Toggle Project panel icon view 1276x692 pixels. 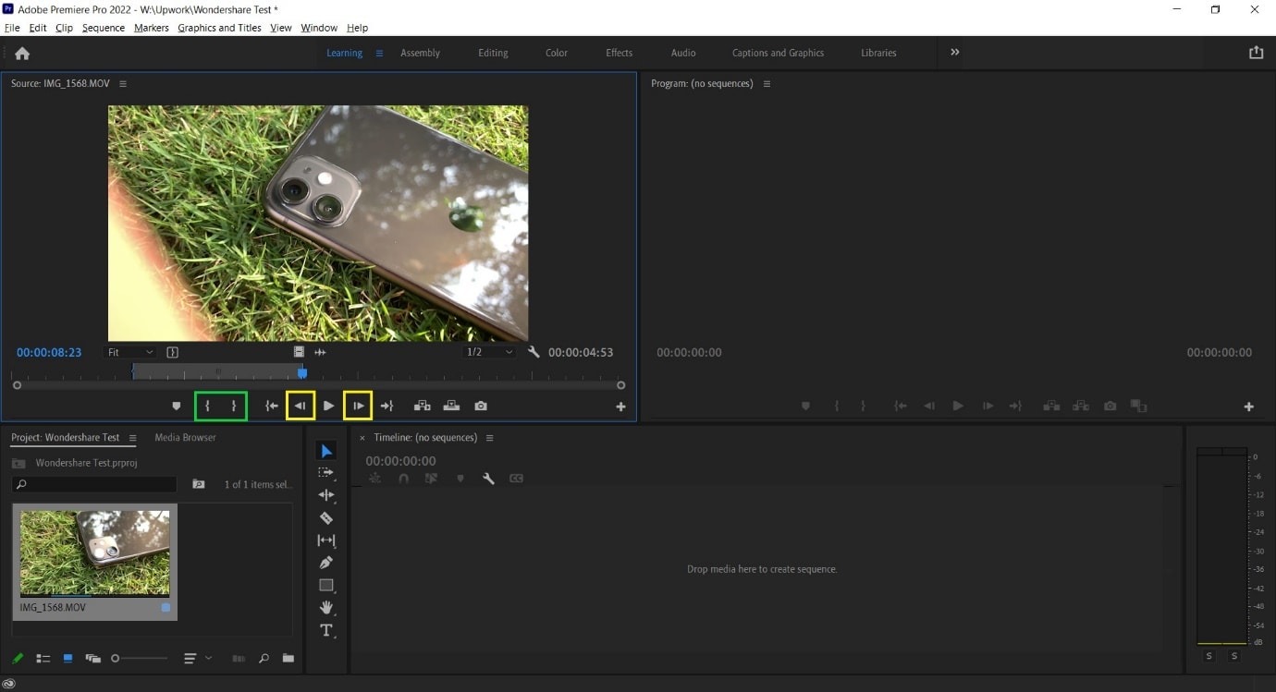coord(68,659)
